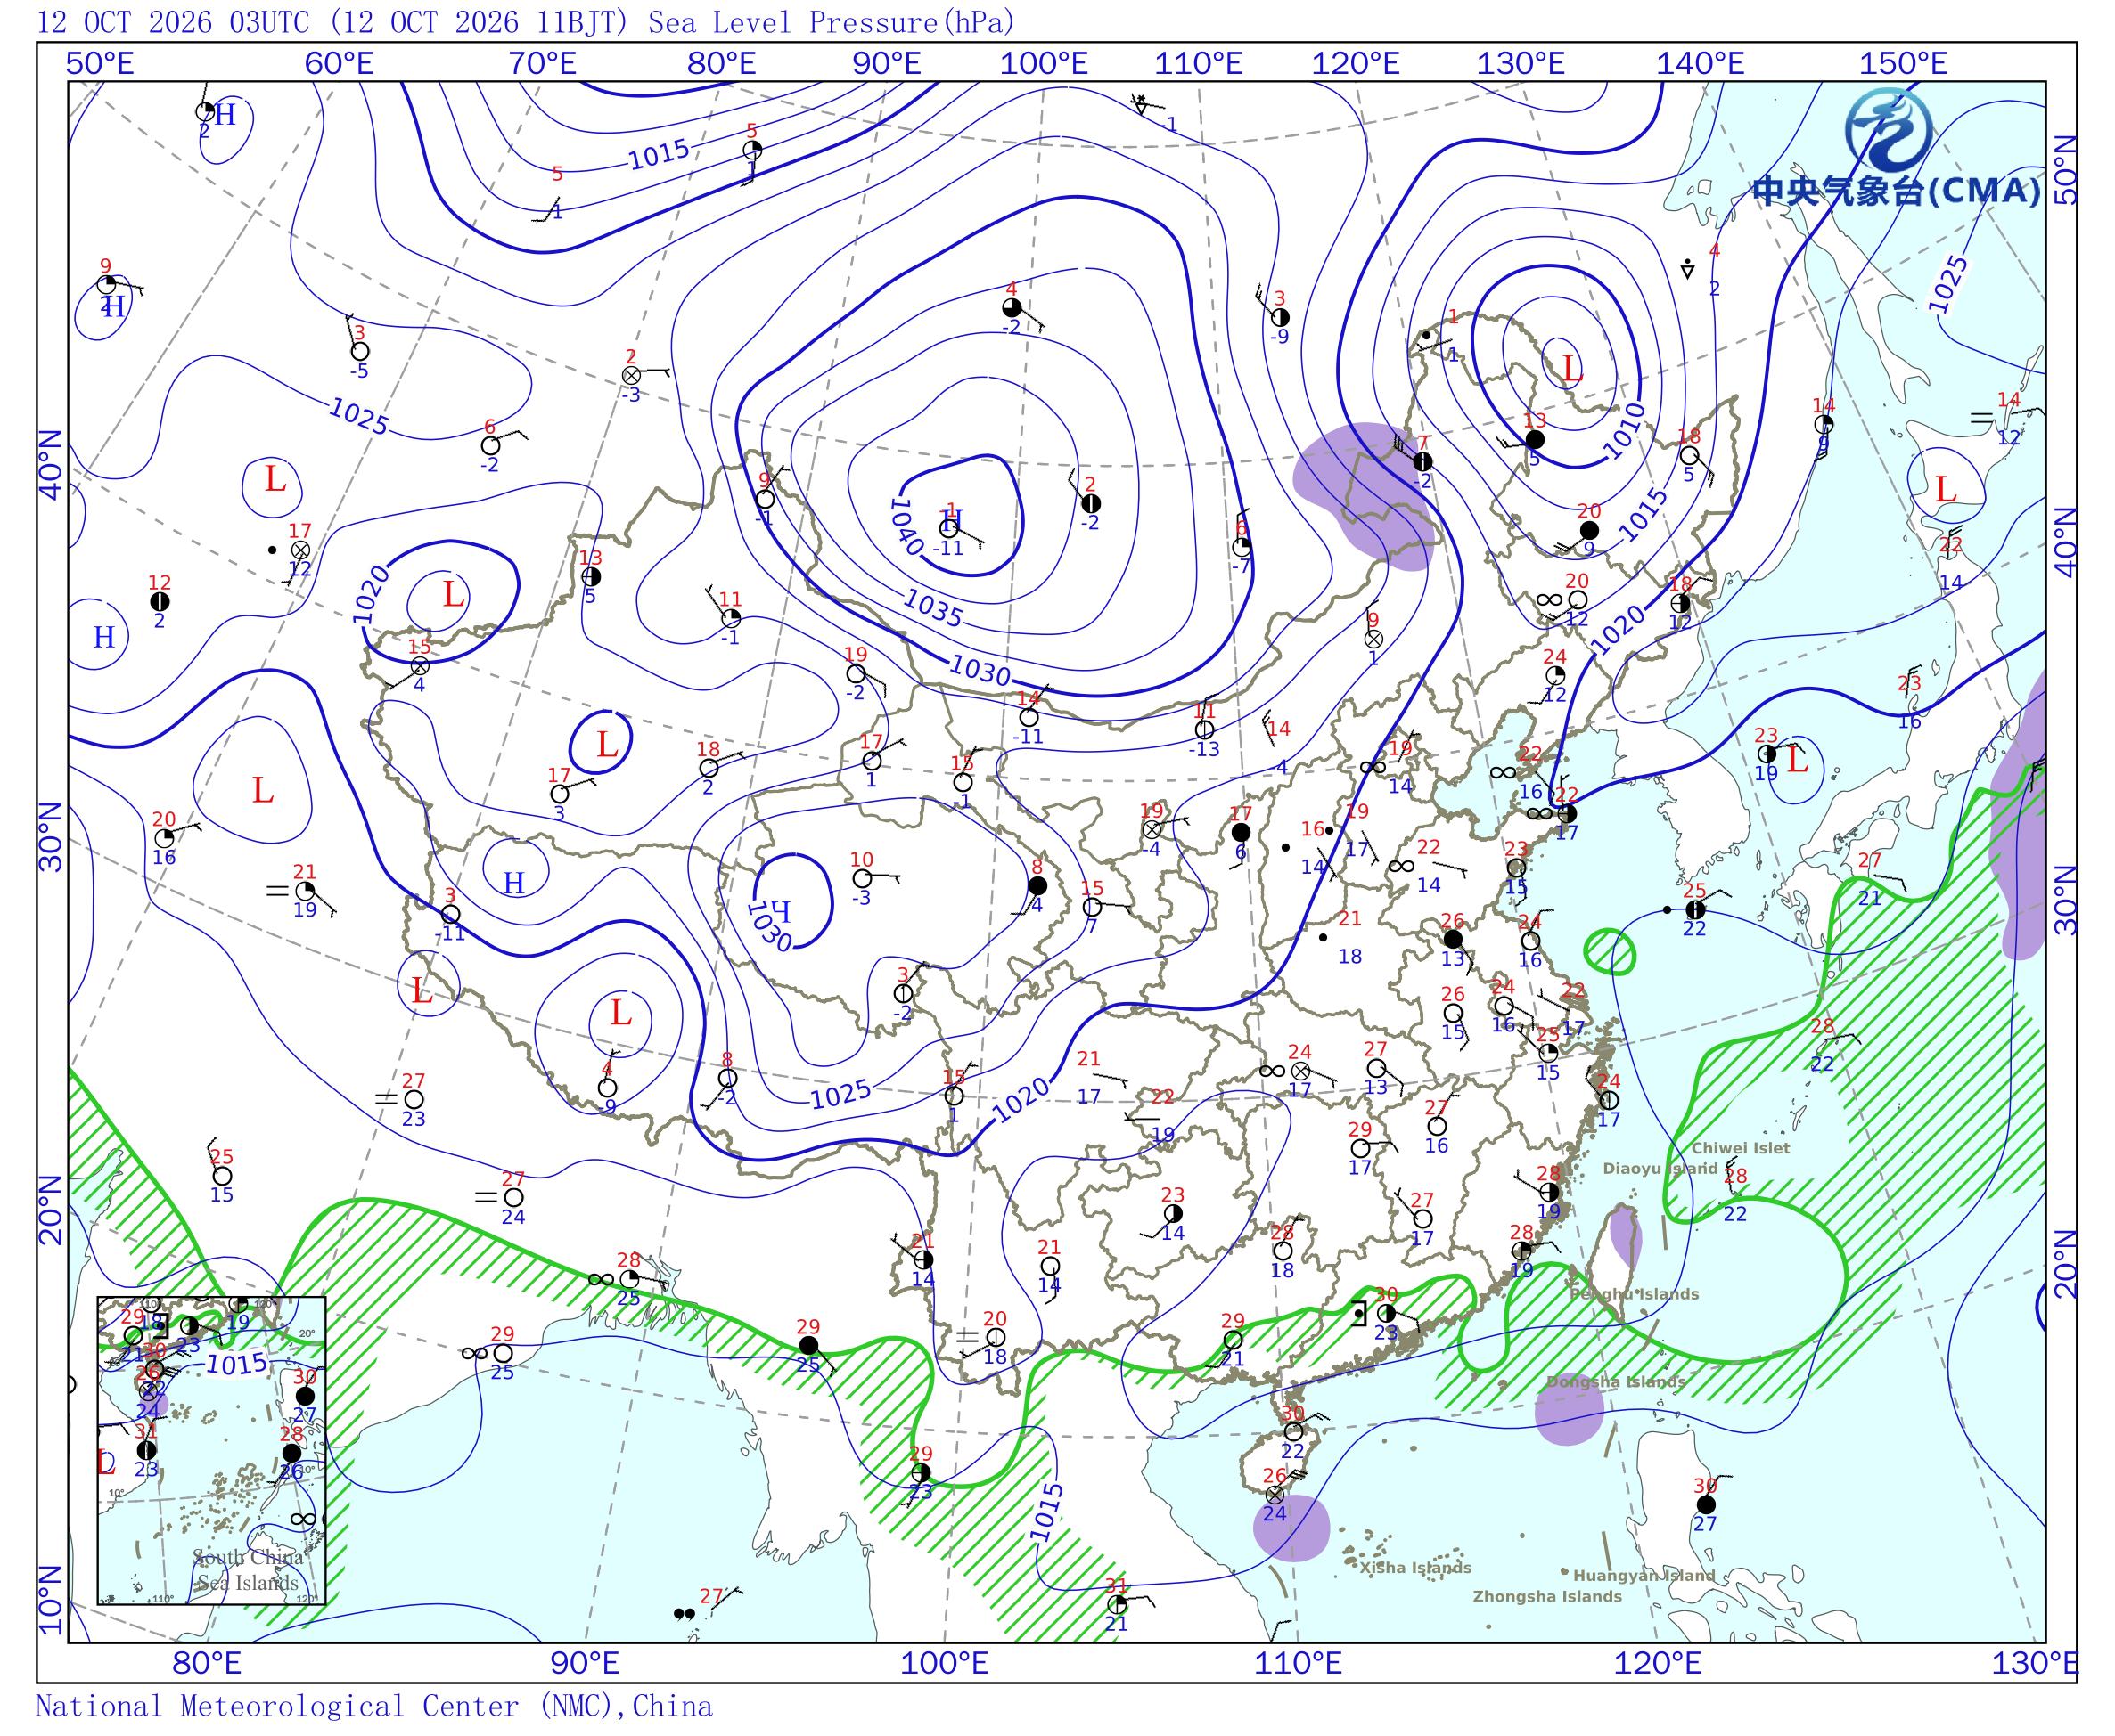Click the South China Sea Islands inset caption

[x=247, y=1570]
